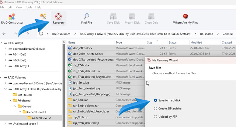Image resolution: width=236 pixels, height=127 pixels.
Task: Click R6-shared in breadcrumb path
Action: [206, 34]
